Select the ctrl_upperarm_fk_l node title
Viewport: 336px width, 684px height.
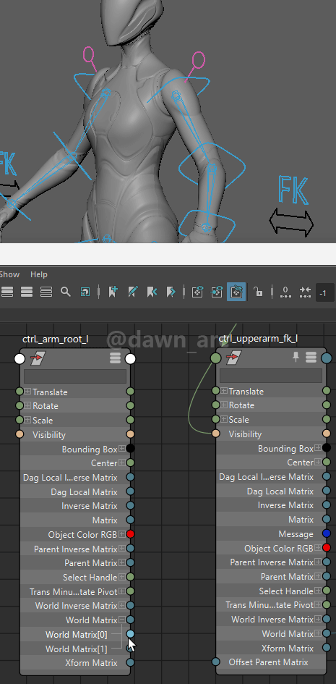pos(259,339)
